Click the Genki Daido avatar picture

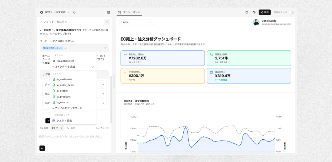[x=256, y=22]
